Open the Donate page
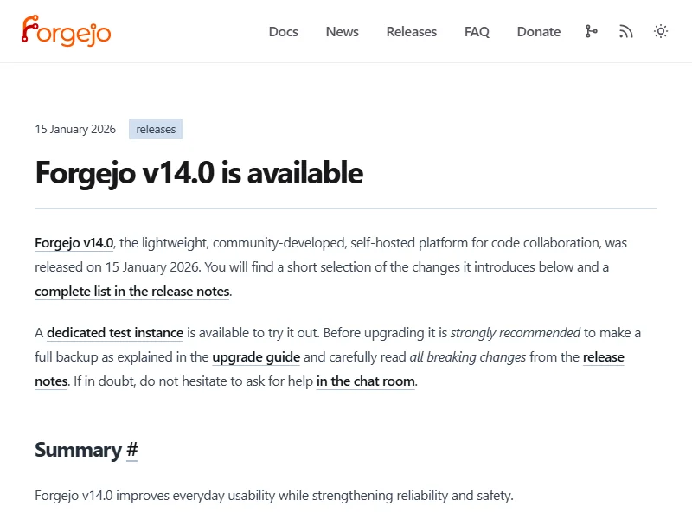Viewport: 692px width, 519px height. [538, 32]
